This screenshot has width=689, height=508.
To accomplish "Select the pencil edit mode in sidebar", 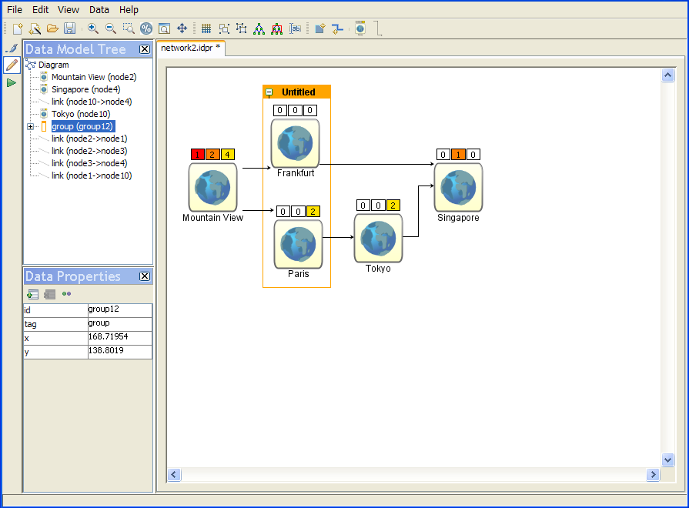I will click(12, 65).
